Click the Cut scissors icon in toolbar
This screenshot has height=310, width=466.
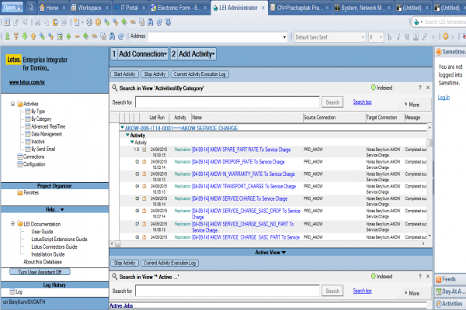[37, 22]
